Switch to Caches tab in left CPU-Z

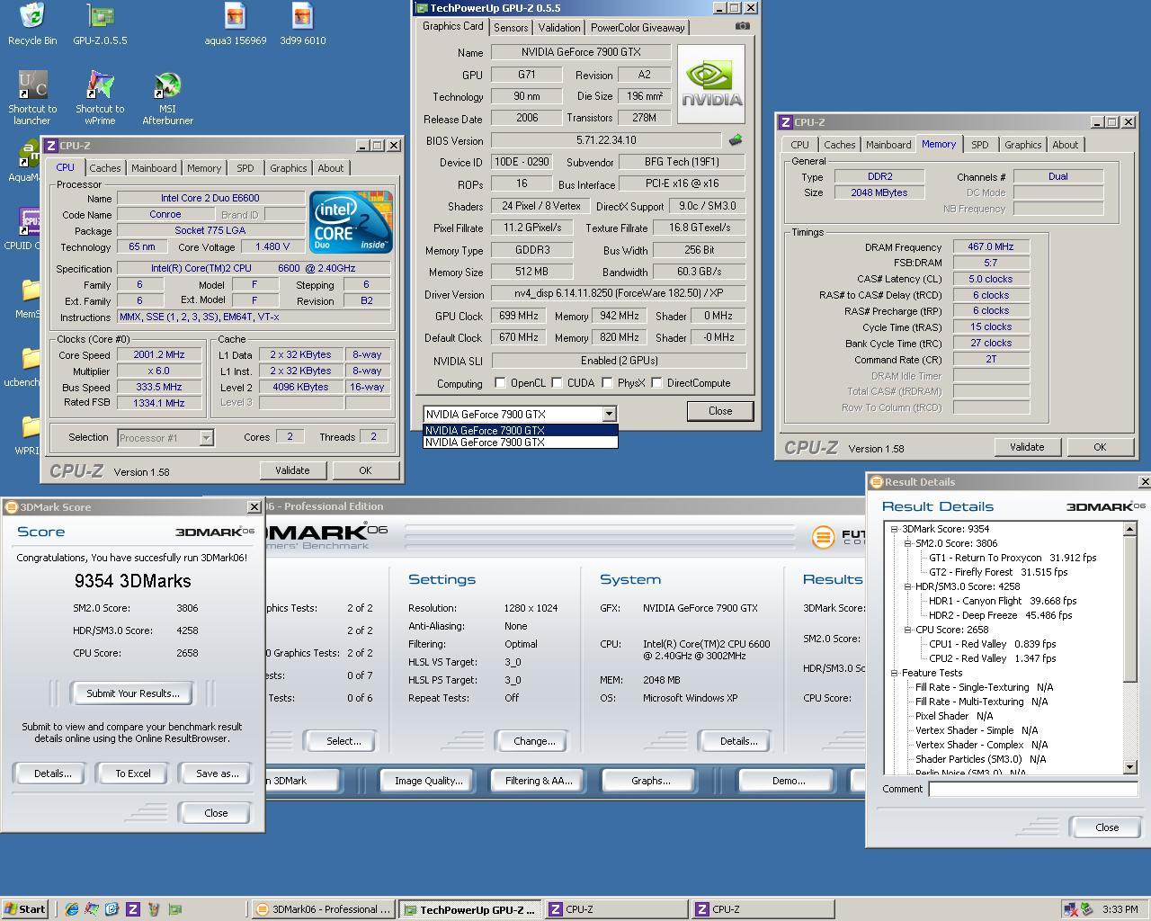tap(105, 168)
